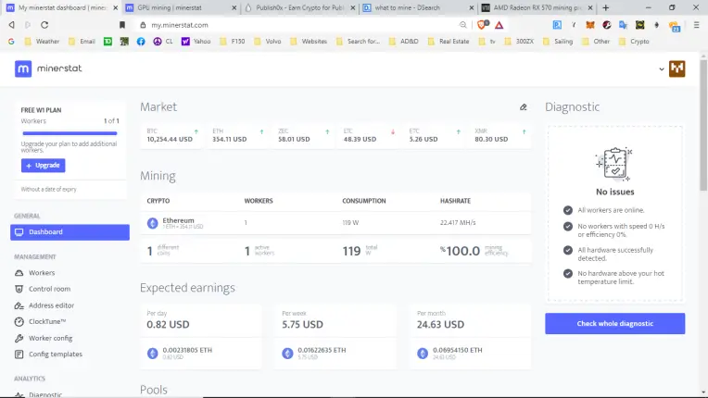Open Worker config page
The height and width of the screenshot is (398, 708).
(51, 338)
